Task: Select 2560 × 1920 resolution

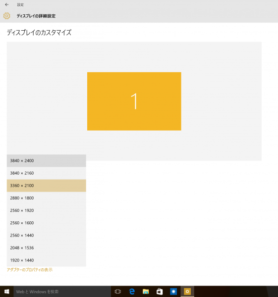Action: click(47, 211)
